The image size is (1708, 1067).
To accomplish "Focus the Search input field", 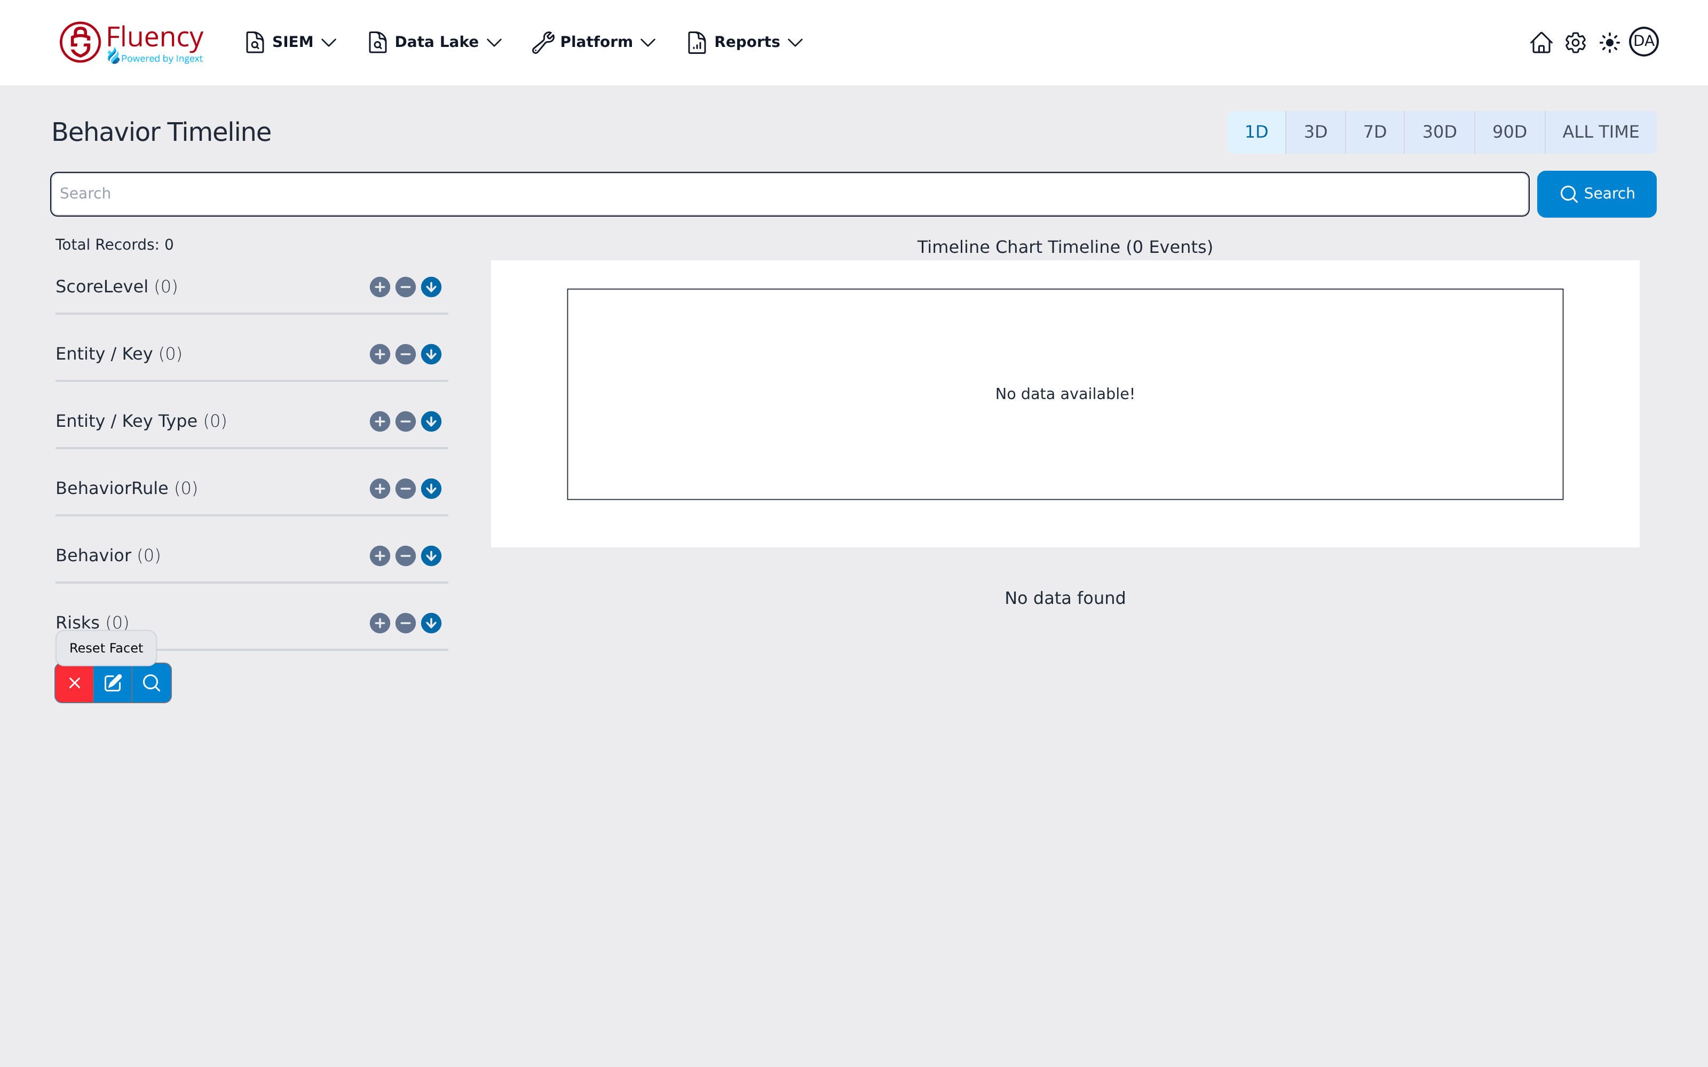I will point(790,194).
